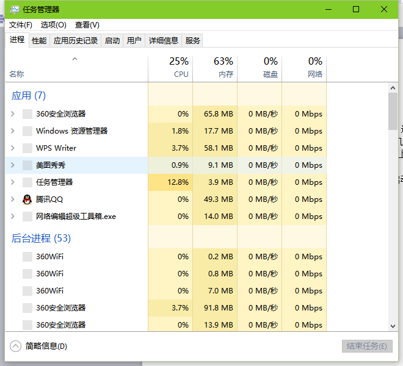Click the 49.3 MB memory value
The width and height of the screenshot is (403, 366).
[219, 199]
